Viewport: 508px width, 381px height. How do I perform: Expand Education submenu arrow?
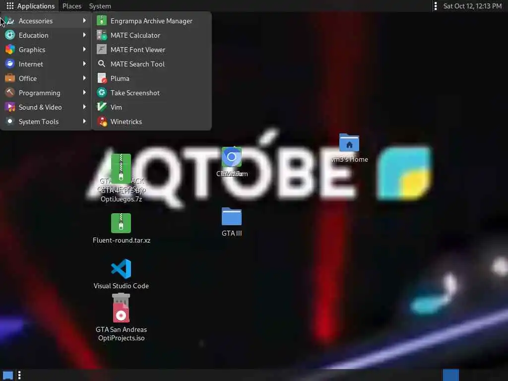[x=84, y=35]
